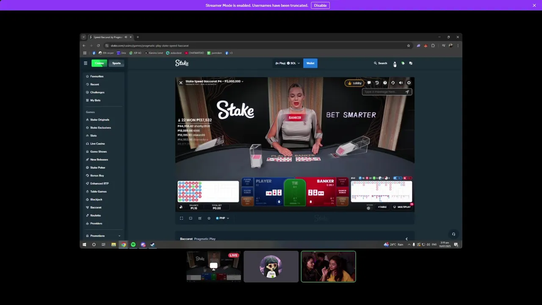The image size is (542, 305).
Task: Show hidden system tray icons
Action: coord(409,244)
